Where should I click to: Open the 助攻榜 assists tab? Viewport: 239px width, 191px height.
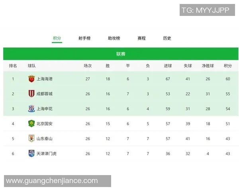pyautogui.click(x=114, y=38)
